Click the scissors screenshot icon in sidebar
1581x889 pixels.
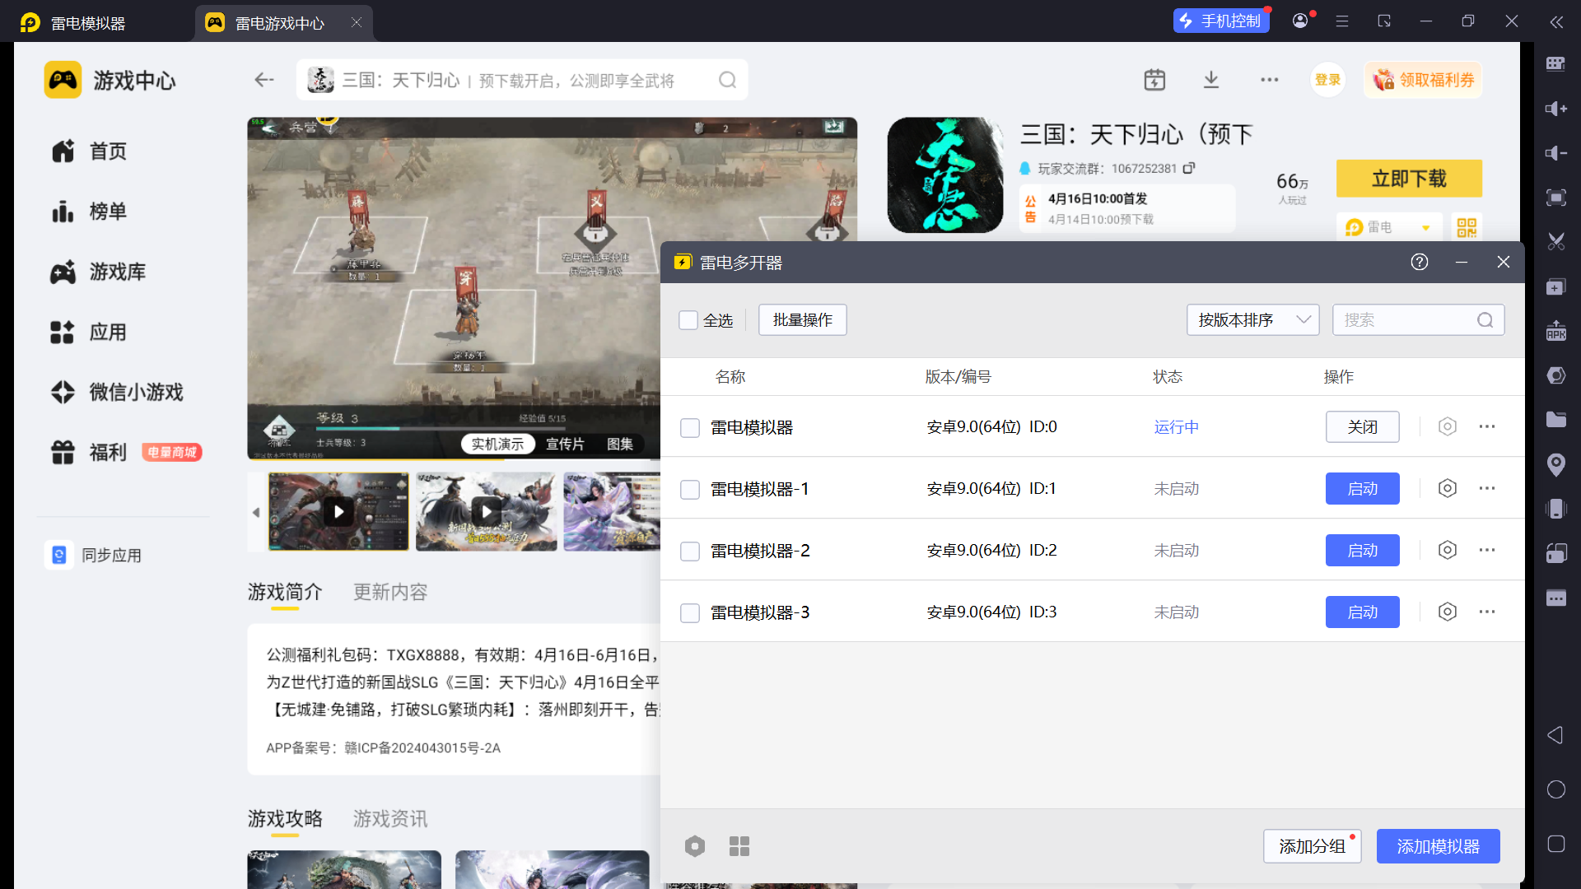[1555, 242]
